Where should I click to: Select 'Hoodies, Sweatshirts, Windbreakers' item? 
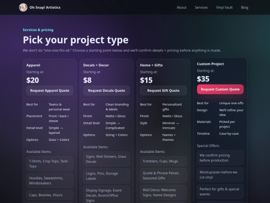pyautogui.click(x=50, y=180)
